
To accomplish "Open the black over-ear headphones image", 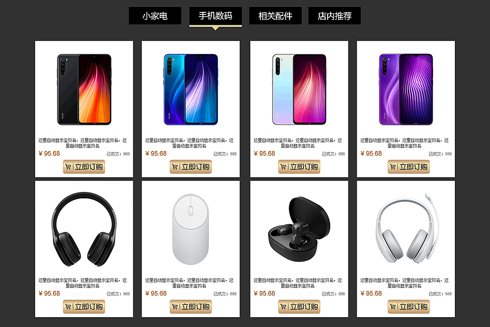I will [x=84, y=229].
